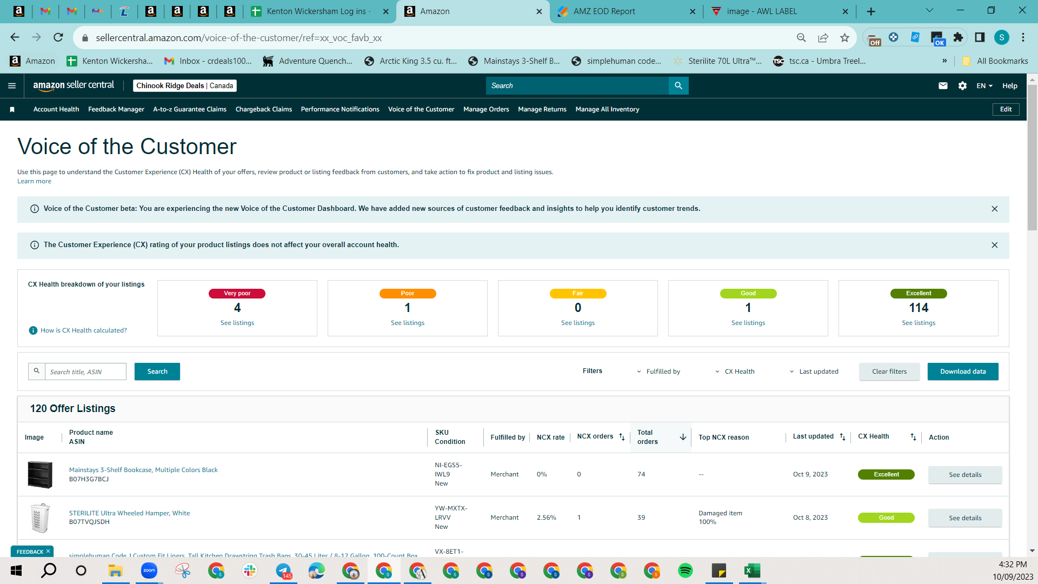Reload the page with the refresh icon

click(x=58, y=37)
